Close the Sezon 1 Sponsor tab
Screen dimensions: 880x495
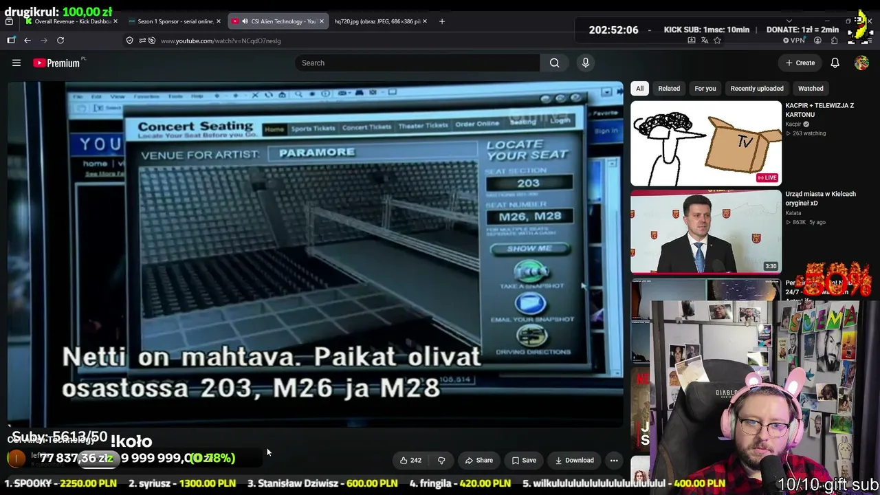[x=218, y=21]
